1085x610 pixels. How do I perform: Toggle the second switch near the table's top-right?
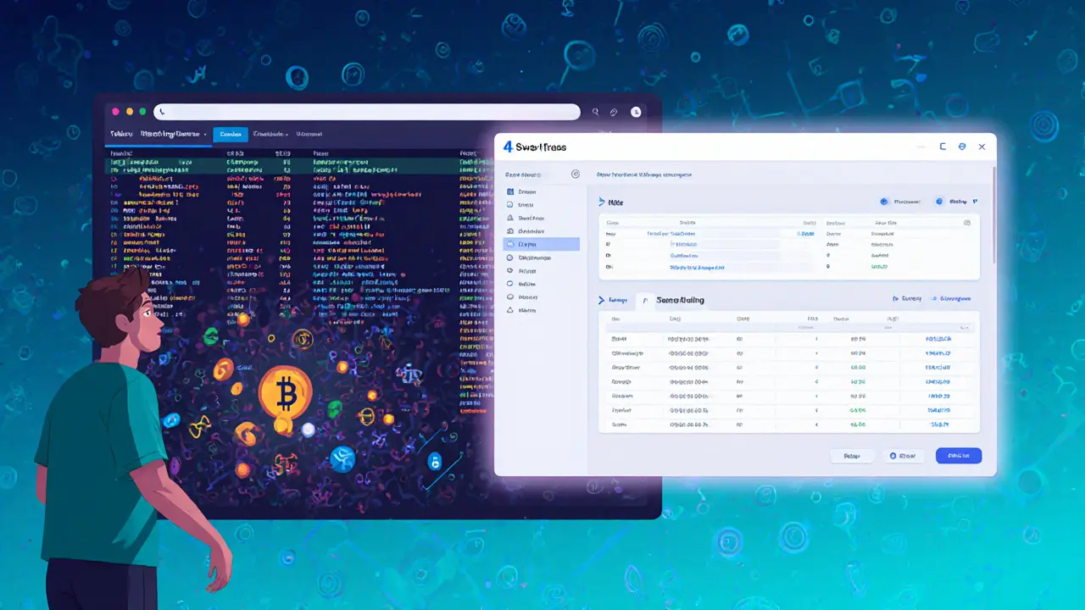tap(939, 201)
